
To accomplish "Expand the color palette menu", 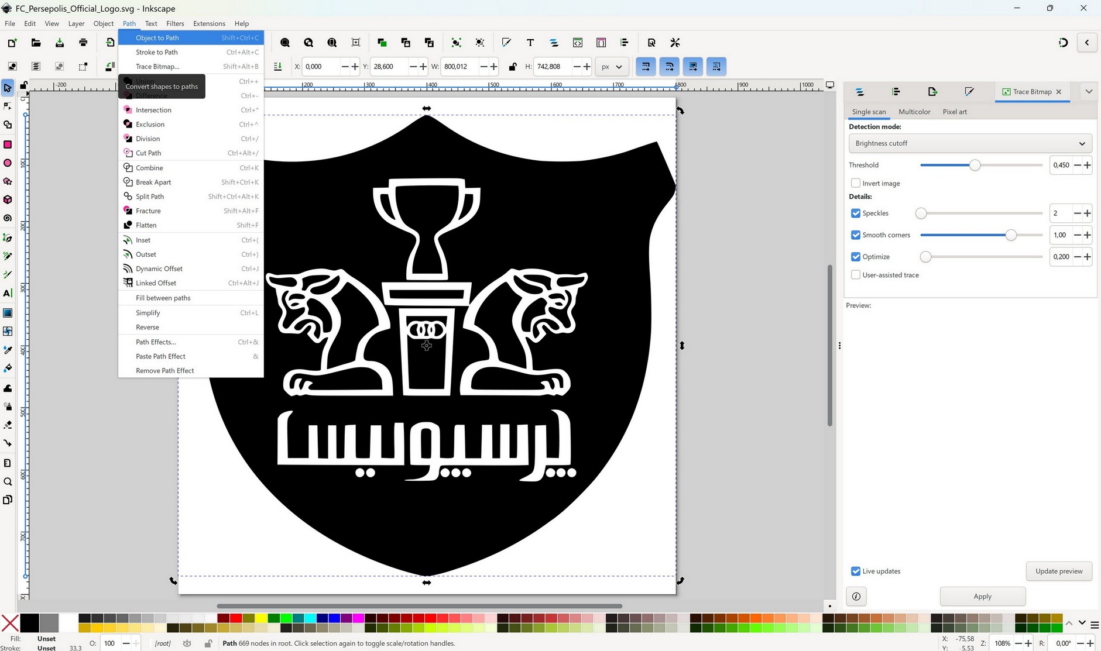I will click(1095, 624).
